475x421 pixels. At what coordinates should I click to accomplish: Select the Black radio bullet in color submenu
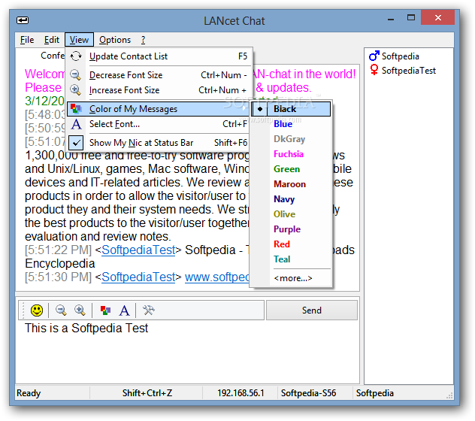tap(259, 109)
